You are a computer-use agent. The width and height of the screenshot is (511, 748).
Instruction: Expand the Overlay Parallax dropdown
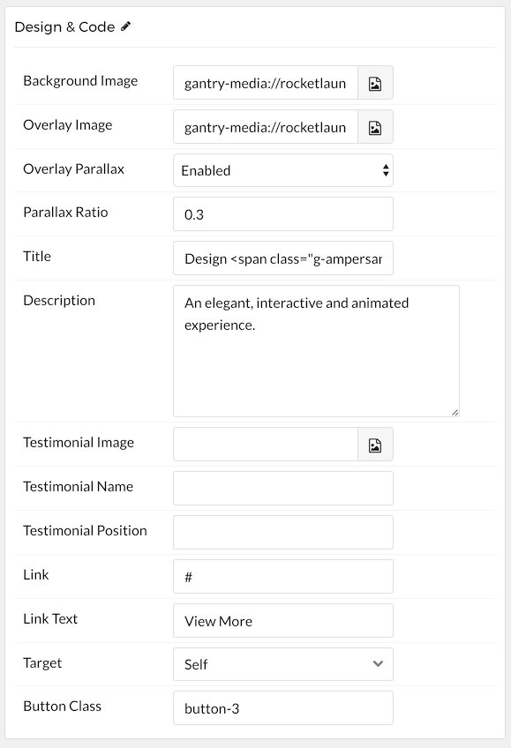tap(283, 170)
